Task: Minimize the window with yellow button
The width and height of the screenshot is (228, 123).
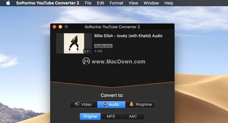Action: tap(60, 27)
